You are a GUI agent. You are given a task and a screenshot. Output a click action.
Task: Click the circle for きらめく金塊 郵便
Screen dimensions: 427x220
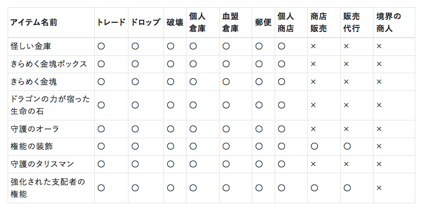pyautogui.click(x=259, y=82)
